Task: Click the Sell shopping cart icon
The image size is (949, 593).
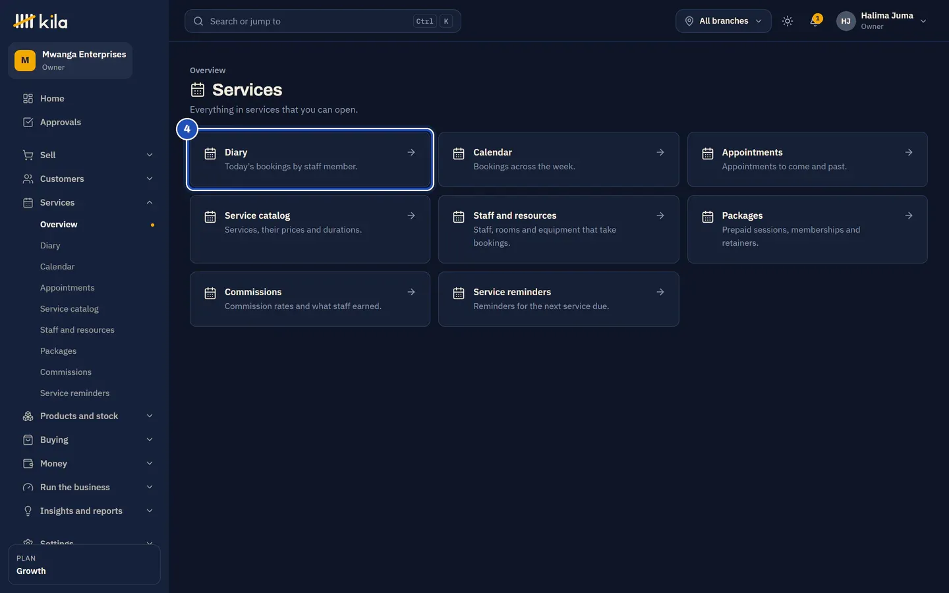Action: tap(28, 155)
